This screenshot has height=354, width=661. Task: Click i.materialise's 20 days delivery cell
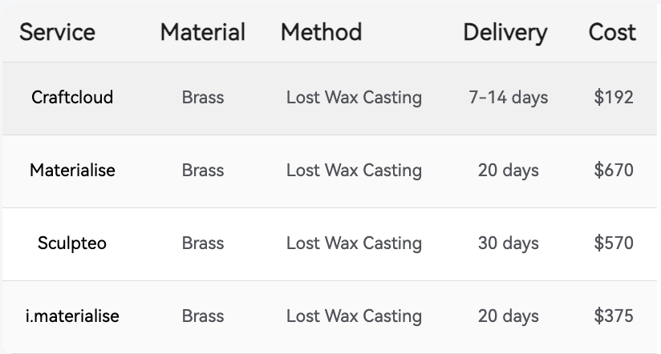pos(509,316)
